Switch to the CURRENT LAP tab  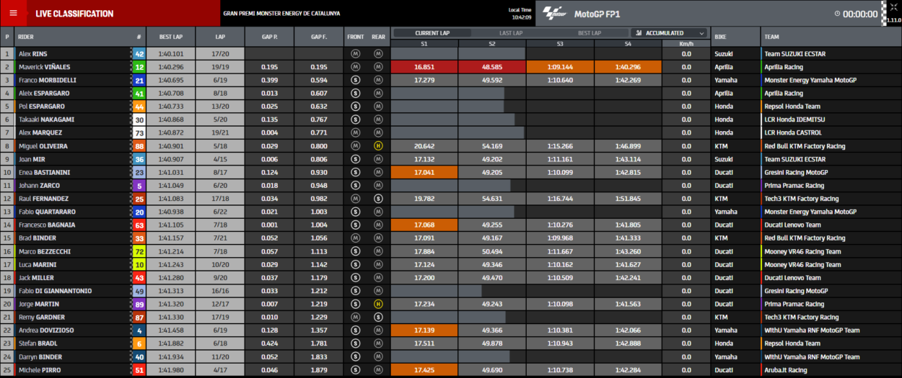coord(432,33)
